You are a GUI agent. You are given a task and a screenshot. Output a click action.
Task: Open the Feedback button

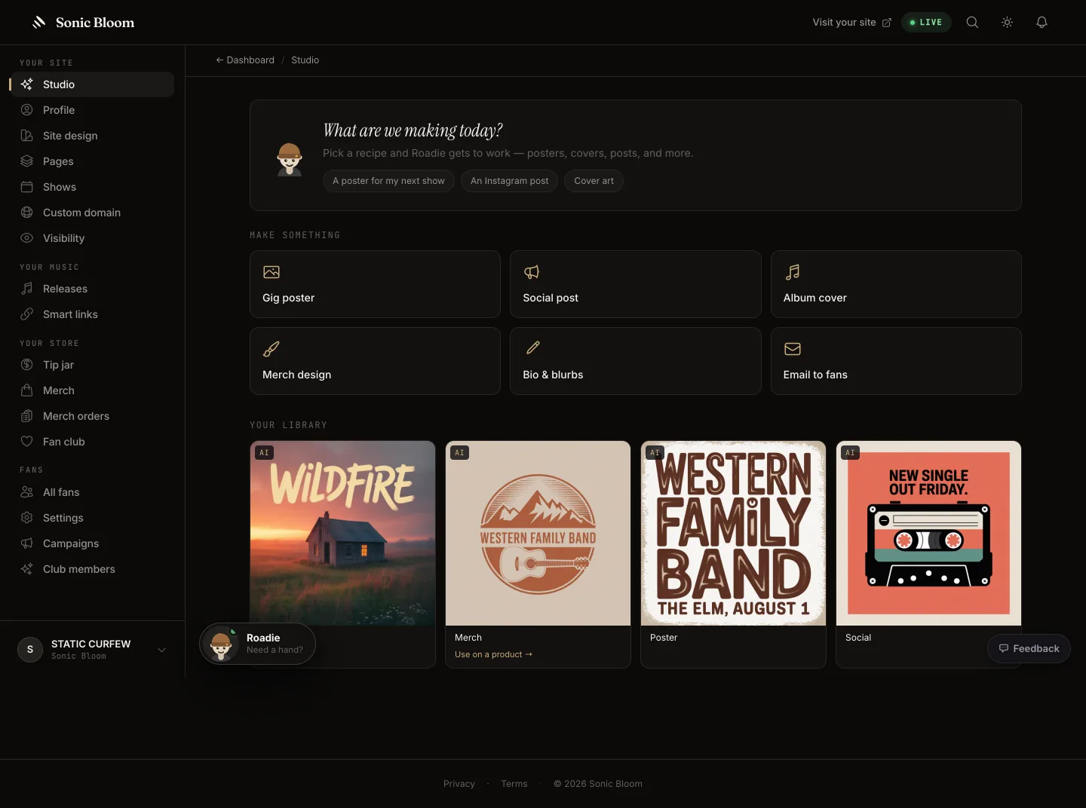[x=1029, y=648]
